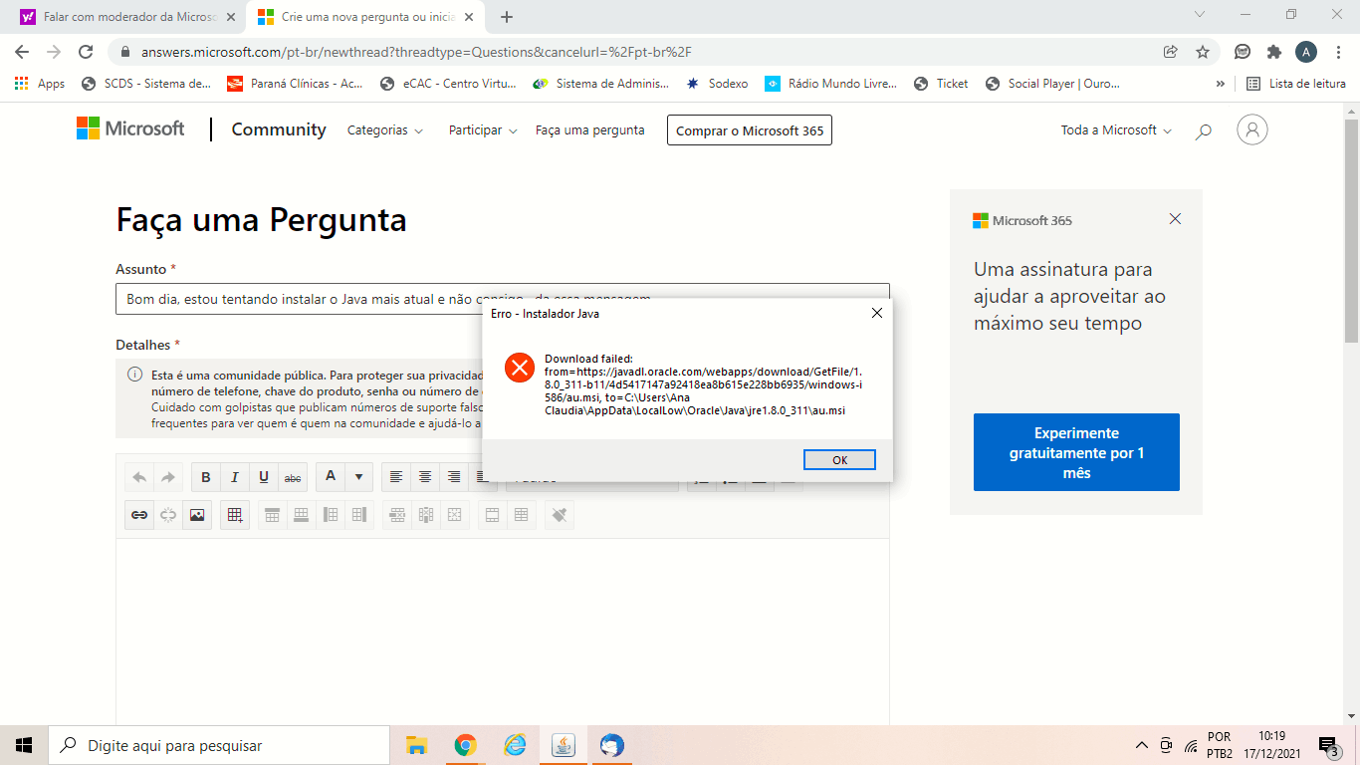Open the Faça uma pergunta link
Image resolution: width=1360 pixels, height=765 pixels.
point(590,130)
